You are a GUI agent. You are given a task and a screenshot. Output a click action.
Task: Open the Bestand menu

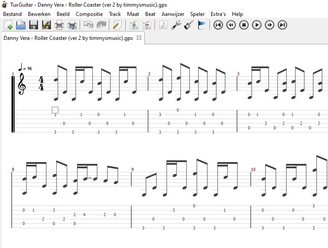[12, 14]
